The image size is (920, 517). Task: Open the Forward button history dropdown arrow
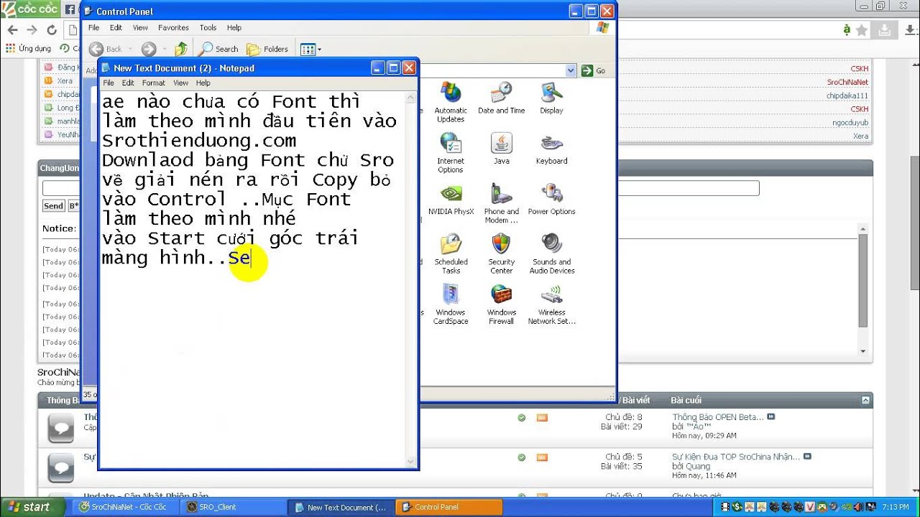tap(164, 50)
